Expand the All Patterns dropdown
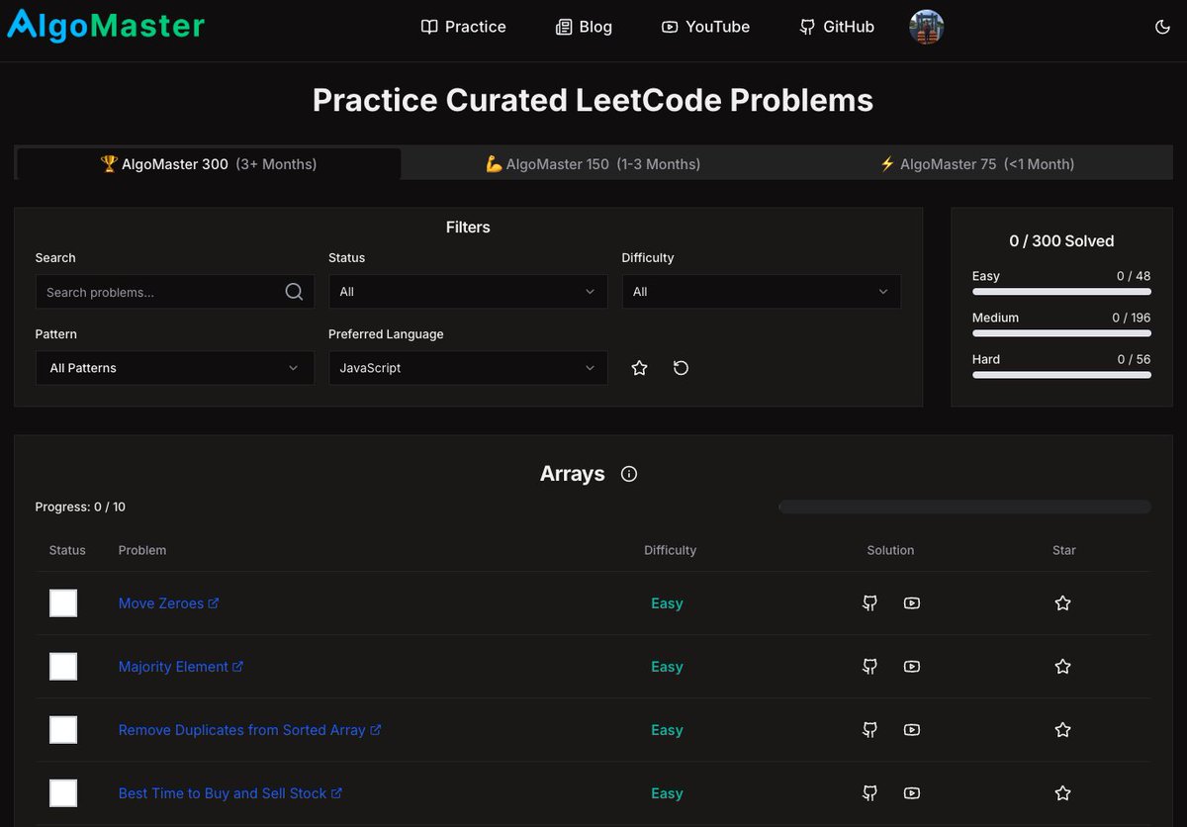Image resolution: width=1187 pixels, height=827 pixels. click(175, 368)
